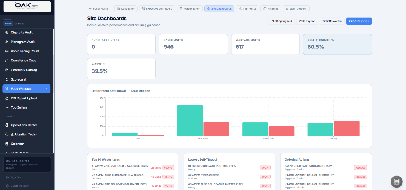The width and height of the screenshot is (406, 190).
Task: Click the Sales Units card
Action: point(193,44)
